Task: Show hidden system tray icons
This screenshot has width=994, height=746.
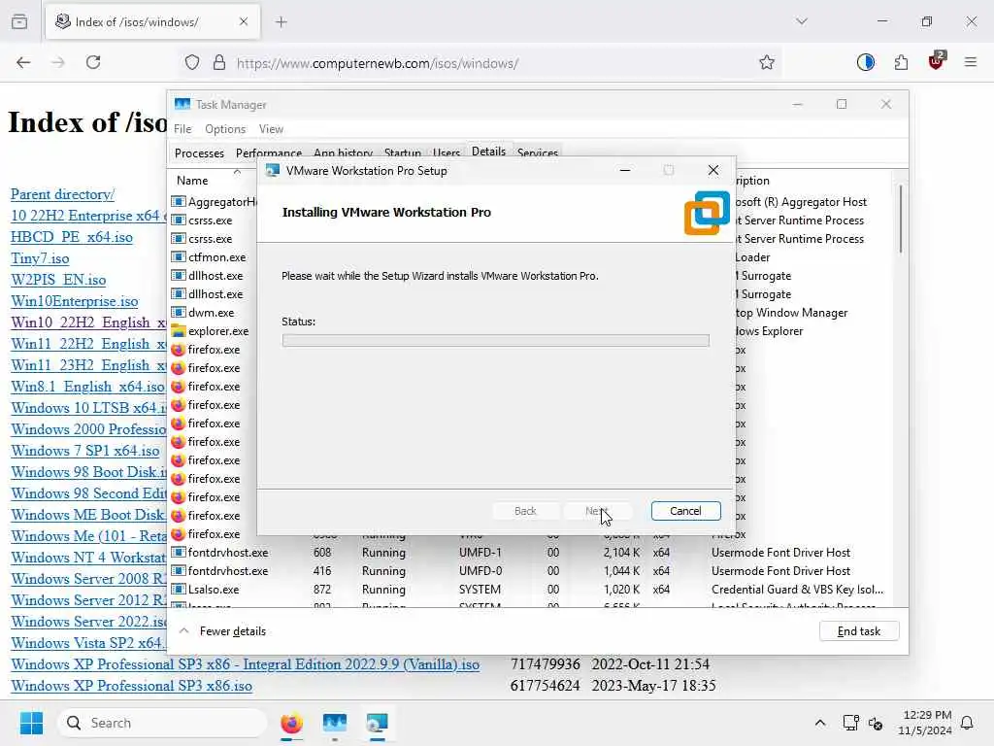Action: click(x=819, y=723)
